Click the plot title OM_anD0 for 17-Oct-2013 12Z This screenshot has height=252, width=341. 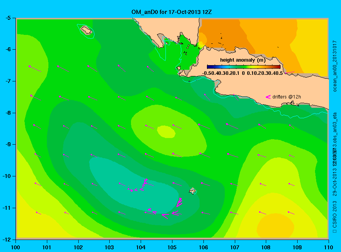click(x=171, y=12)
